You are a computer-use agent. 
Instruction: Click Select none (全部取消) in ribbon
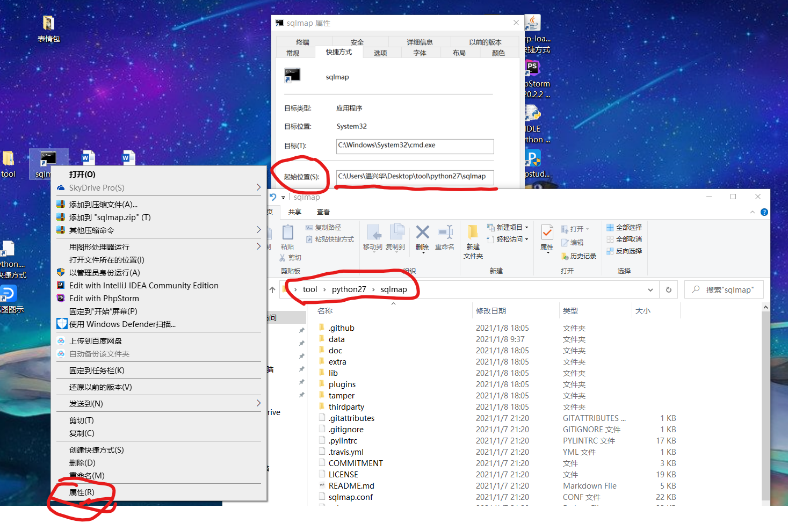click(x=624, y=239)
